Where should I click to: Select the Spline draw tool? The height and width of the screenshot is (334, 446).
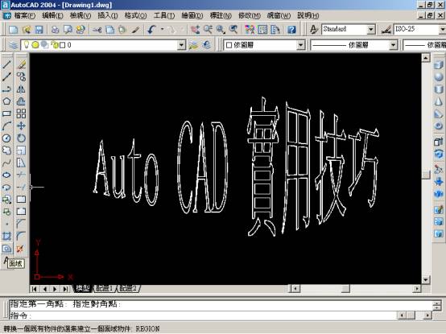(6, 163)
